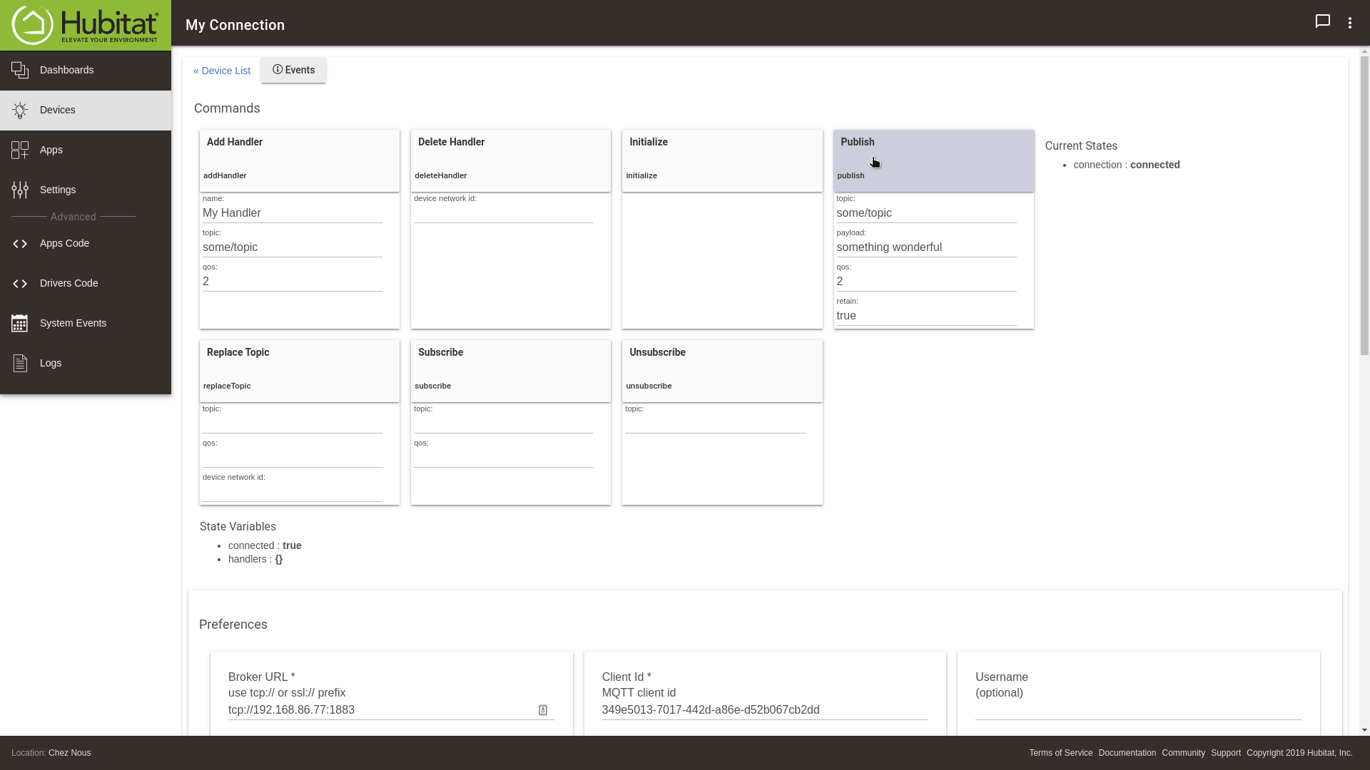Open the chat message icon in header
Screen dimensions: 1370x770
click(1322, 21)
